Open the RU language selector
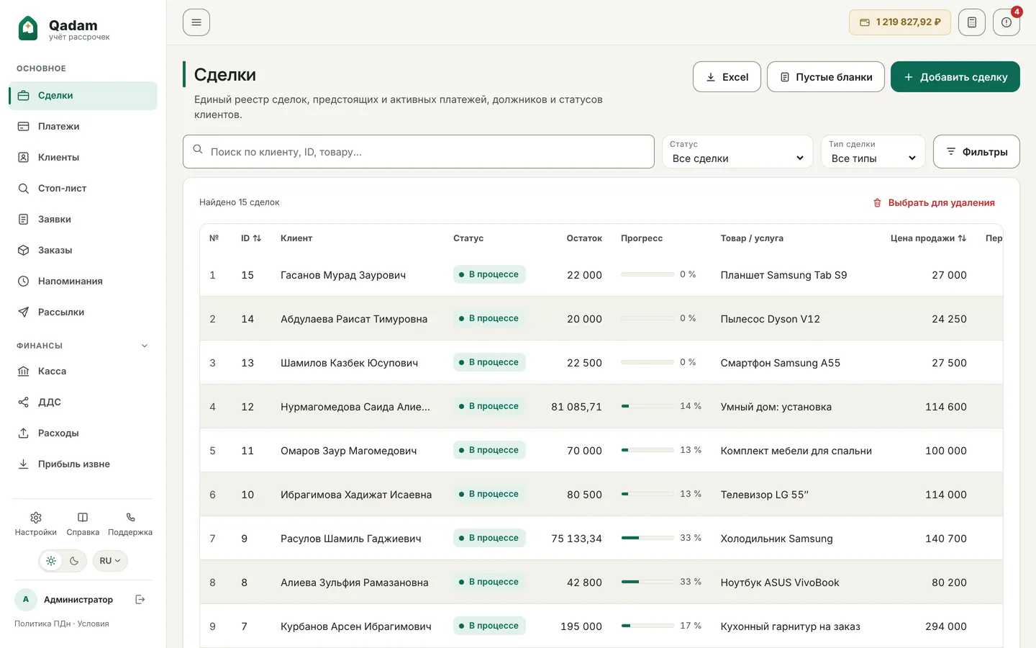Screen dimensions: 1036x648 (110, 561)
